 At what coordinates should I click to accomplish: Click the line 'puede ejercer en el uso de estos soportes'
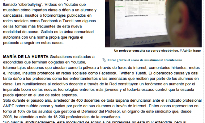[x=41, y=95]
